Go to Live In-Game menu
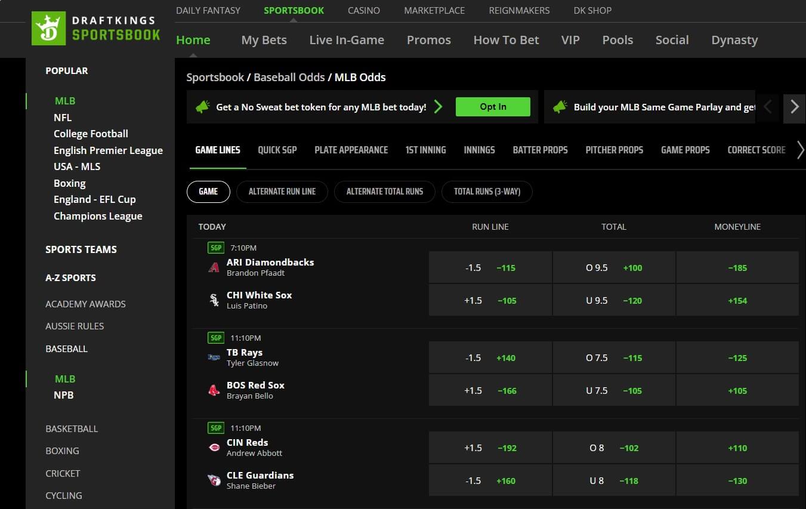806x509 pixels. [x=347, y=40]
